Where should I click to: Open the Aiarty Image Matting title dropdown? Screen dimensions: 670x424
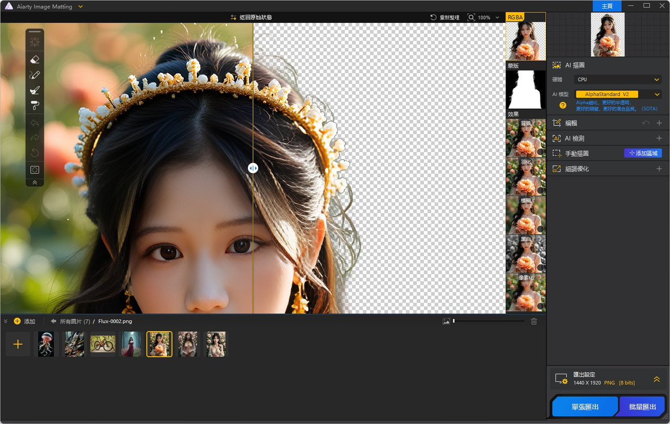click(x=81, y=6)
